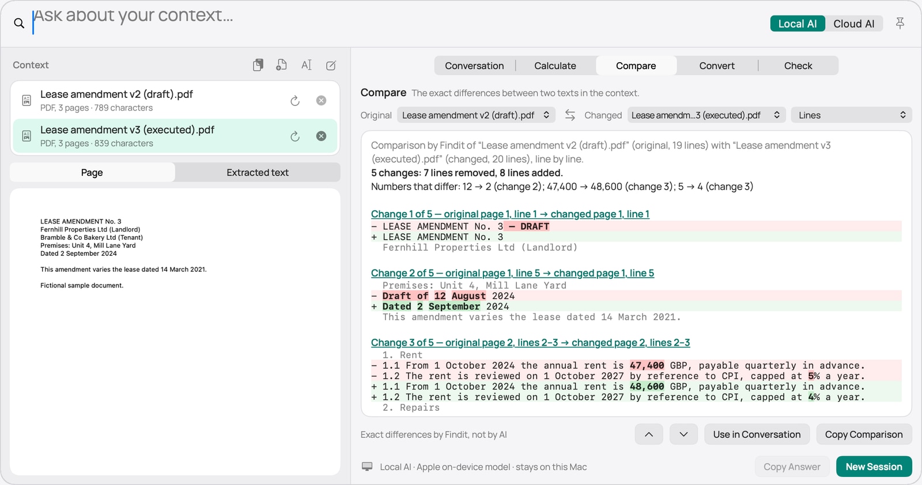The width and height of the screenshot is (922, 485).
Task: Open the Check tab
Action: point(798,66)
